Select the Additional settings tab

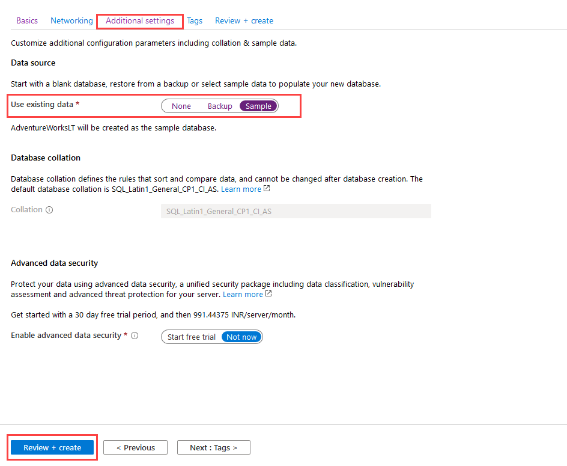point(140,20)
